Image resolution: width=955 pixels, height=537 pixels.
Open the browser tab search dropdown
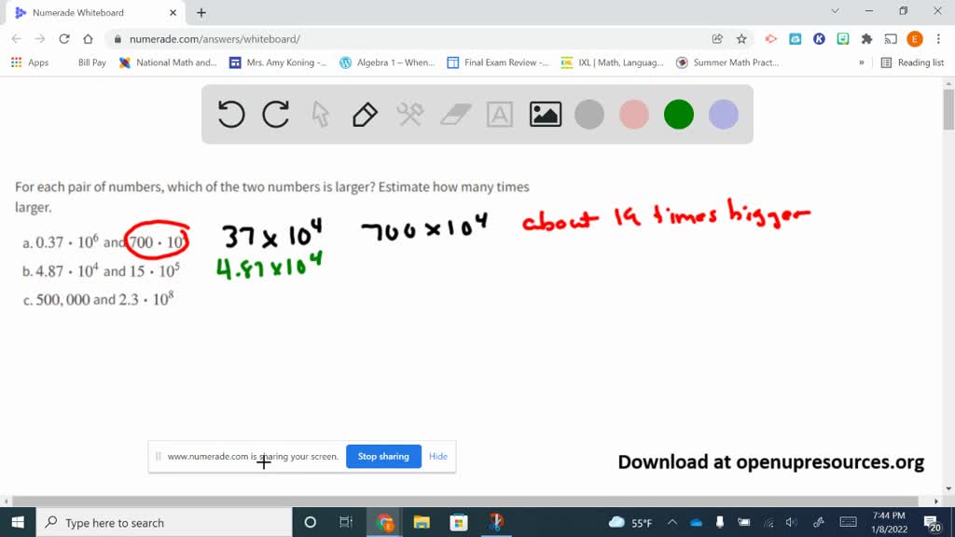[835, 12]
